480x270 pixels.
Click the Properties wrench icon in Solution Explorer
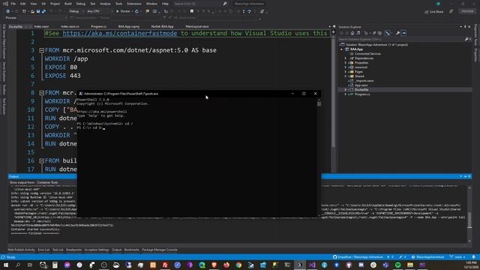[x=397, y=33]
